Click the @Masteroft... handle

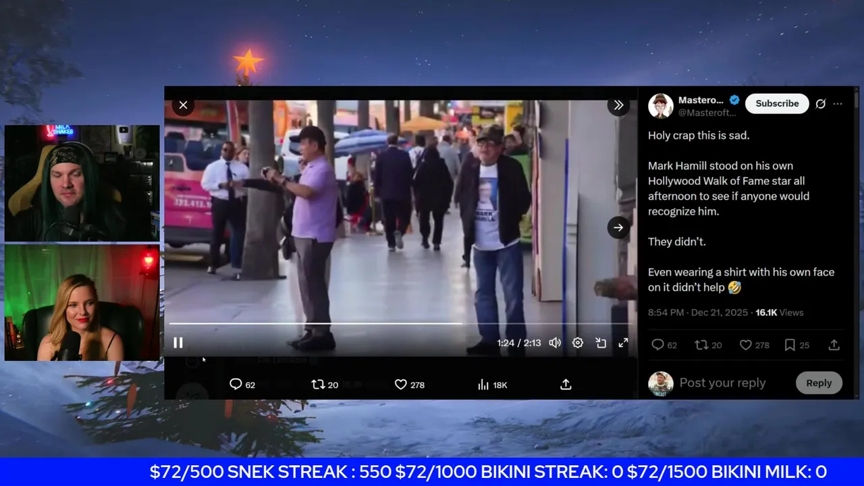pos(707,113)
